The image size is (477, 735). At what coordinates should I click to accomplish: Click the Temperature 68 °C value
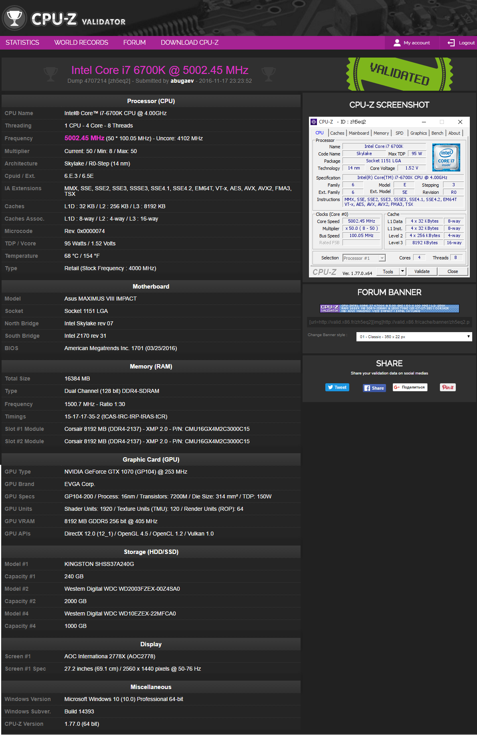[82, 256]
